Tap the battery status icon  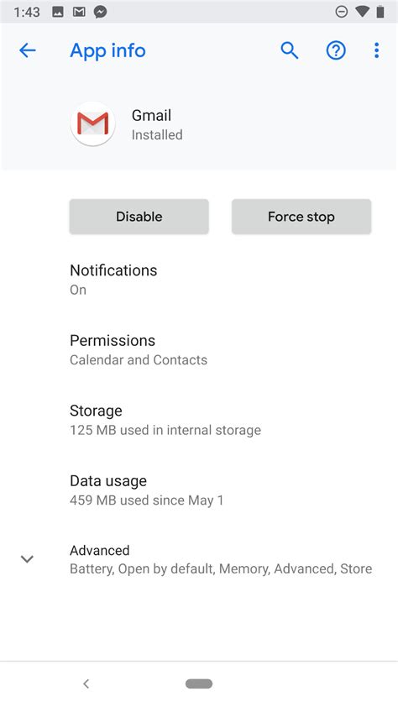tap(380, 12)
